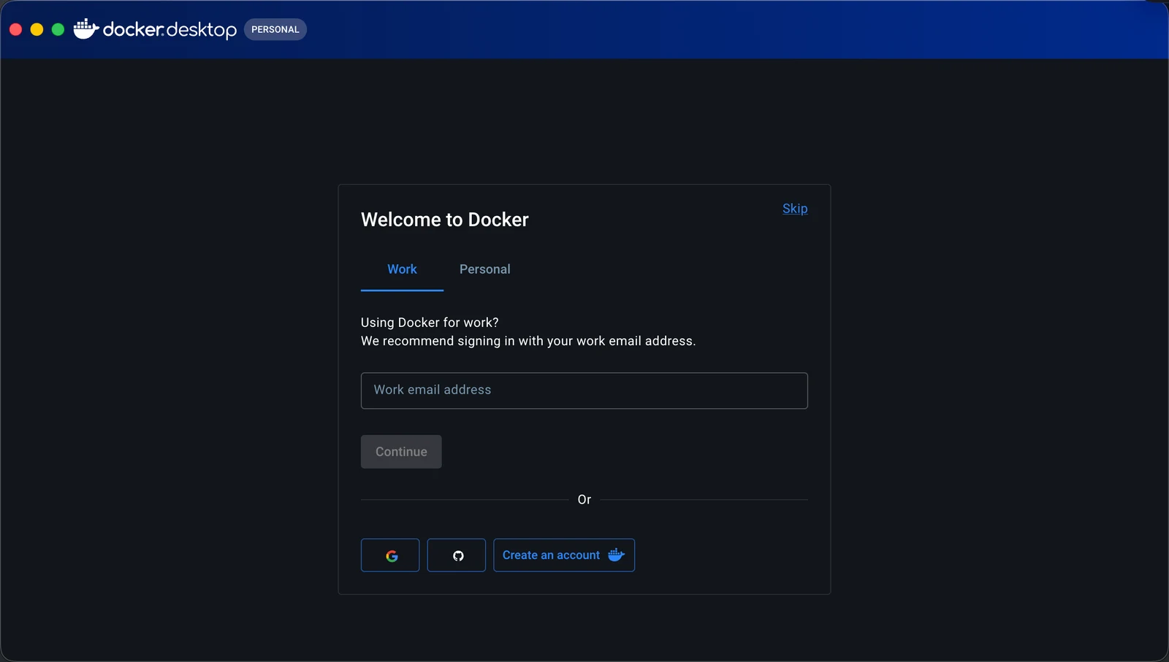Screen dimensions: 1169x662
Task: Click the disabled Continue button
Action: tap(401, 452)
